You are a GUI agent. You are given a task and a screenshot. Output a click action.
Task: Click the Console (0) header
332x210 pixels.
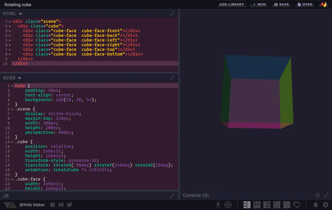point(196,195)
